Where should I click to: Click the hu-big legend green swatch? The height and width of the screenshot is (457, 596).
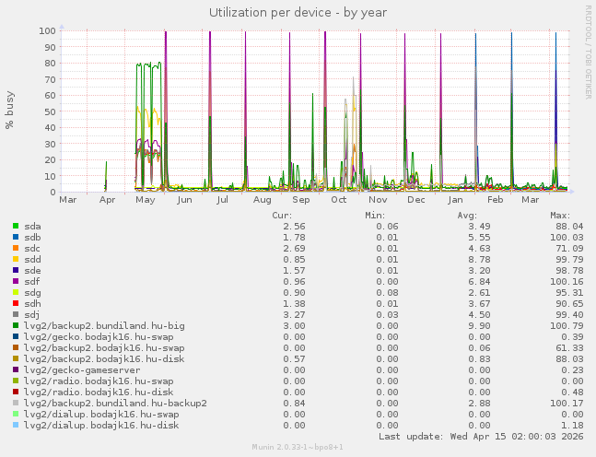(x=16, y=325)
